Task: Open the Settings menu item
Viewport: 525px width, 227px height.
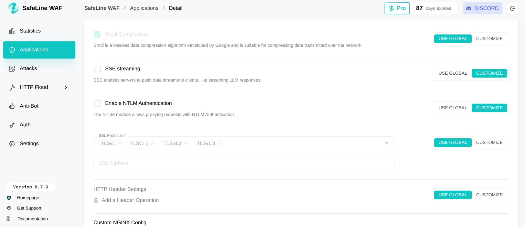Action: (x=39, y=144)
